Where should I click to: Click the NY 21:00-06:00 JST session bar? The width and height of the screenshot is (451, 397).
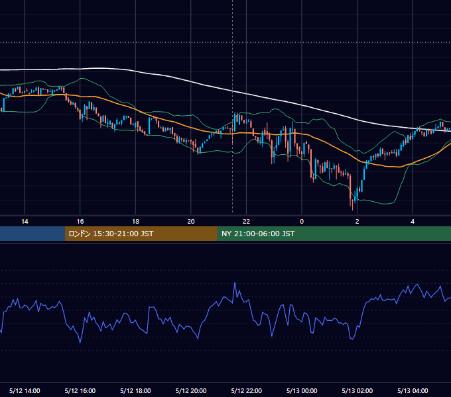coord(334,234)
